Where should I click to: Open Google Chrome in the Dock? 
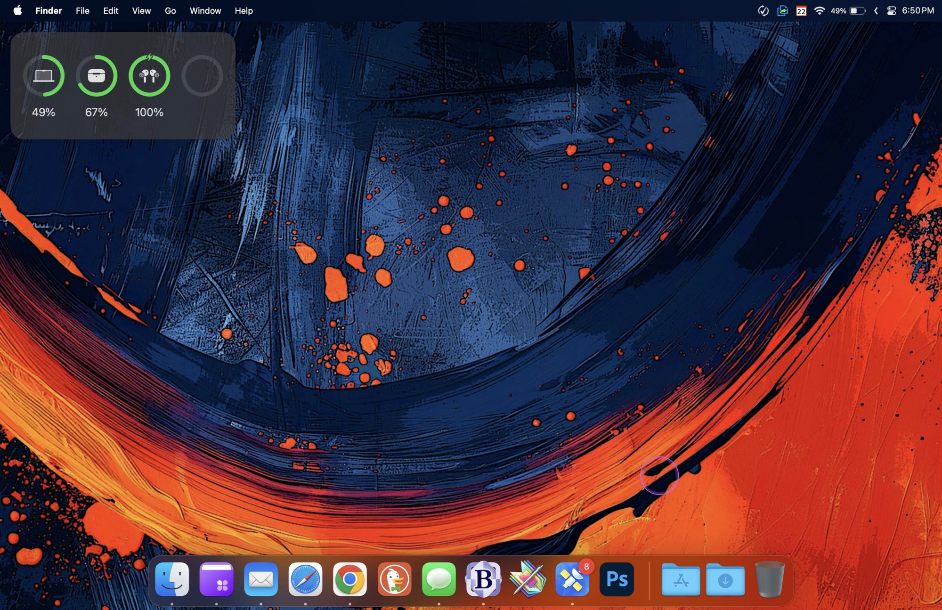click(349, 579)
